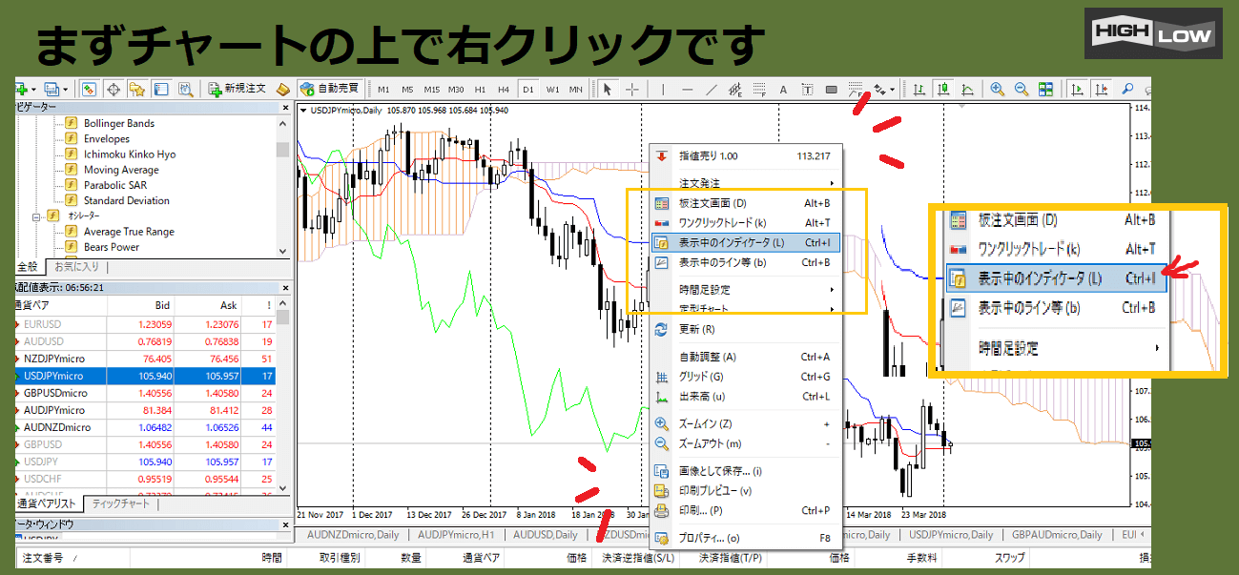Viewport: 1239px width, 575px height.
Task: Select the crosshair cursor tool
Action: (631, 90)
